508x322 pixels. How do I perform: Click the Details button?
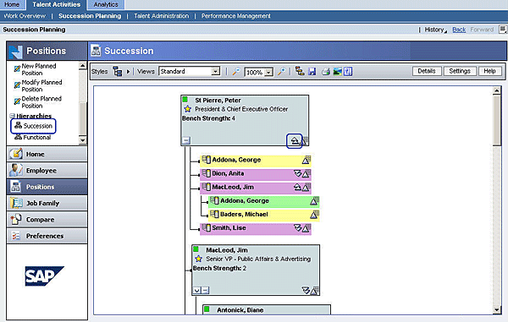click(x=427, y=71)
